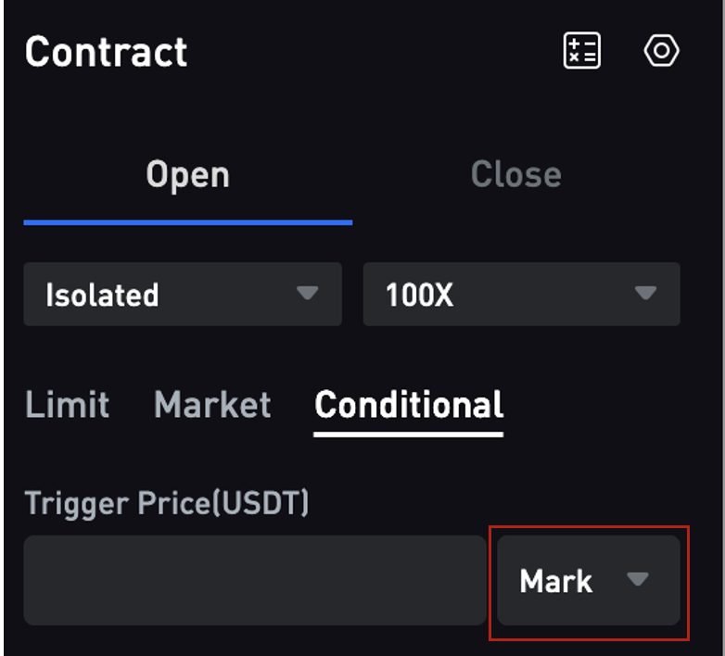Click the arrow next to Mark
The image size is (725, 656).
point(638,579)
